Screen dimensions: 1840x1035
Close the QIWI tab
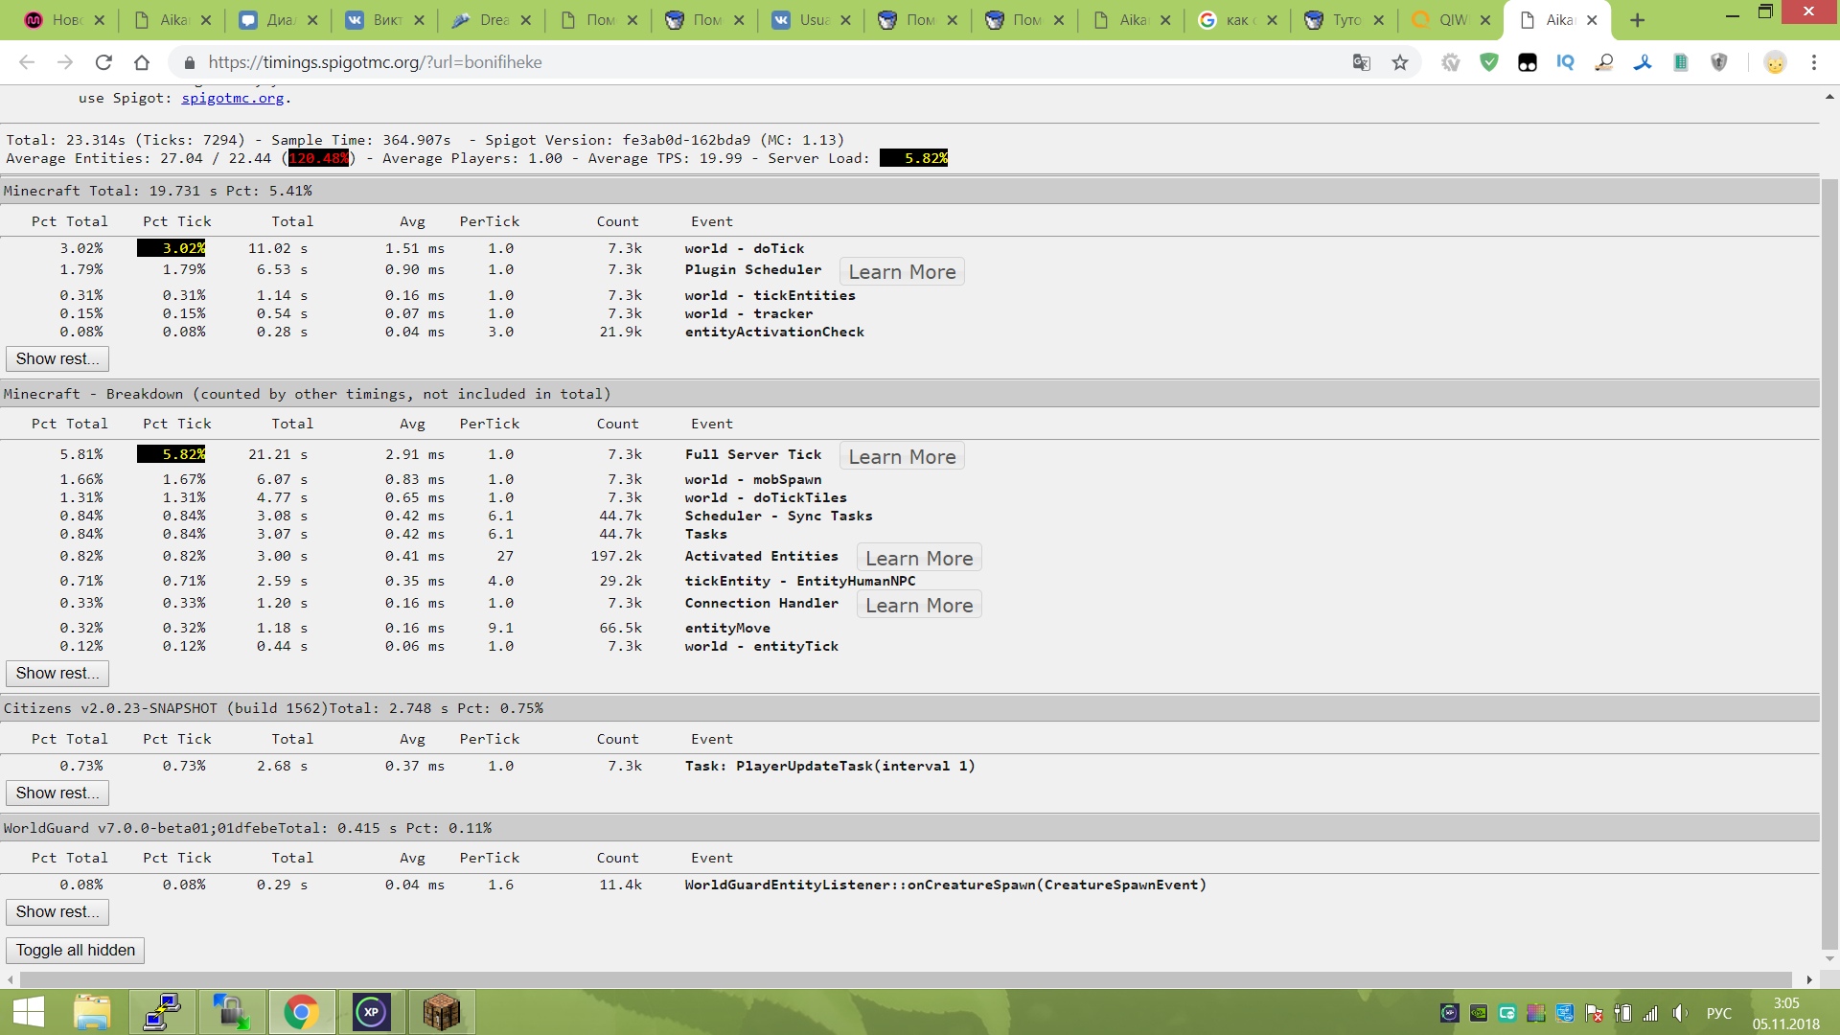[x=1484, y=20]
